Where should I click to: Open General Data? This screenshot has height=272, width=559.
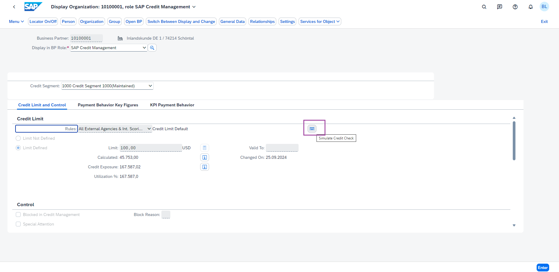[x=232, y=21]
